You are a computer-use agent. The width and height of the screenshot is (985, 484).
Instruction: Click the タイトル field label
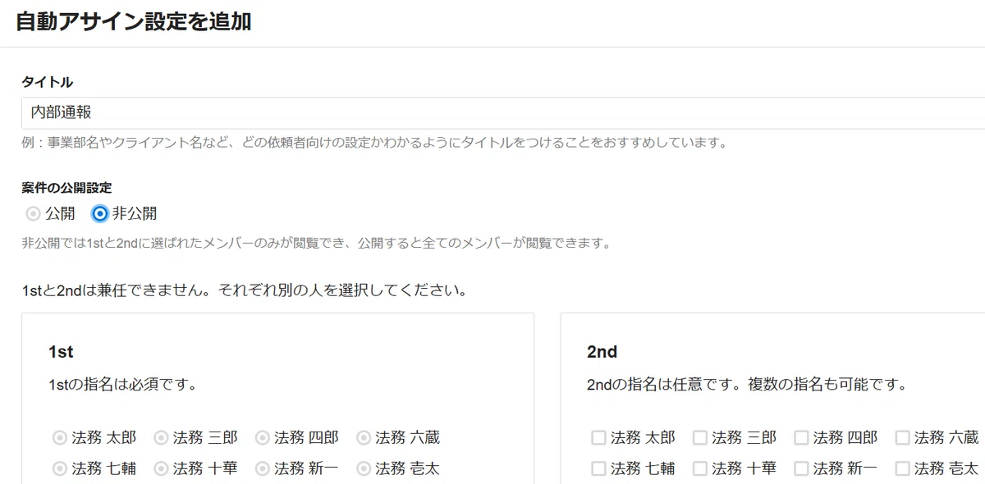[47, 82]
